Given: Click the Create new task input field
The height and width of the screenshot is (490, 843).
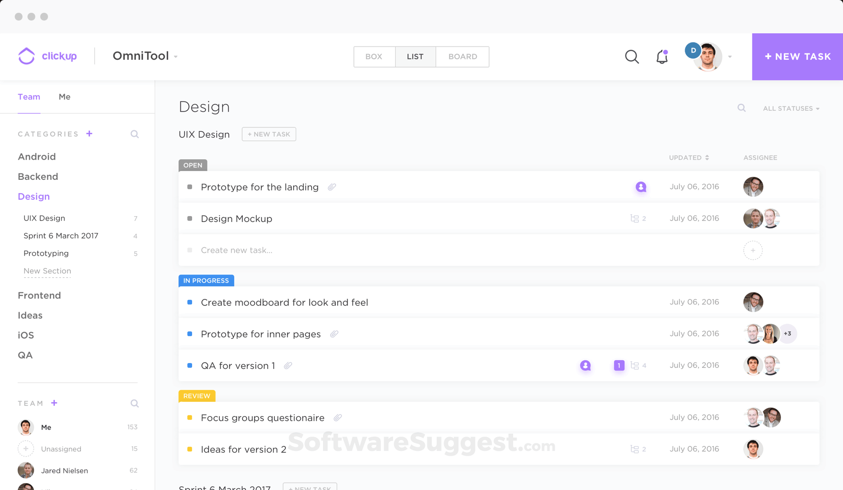Looking at the screenshot, I should (236, 250).
